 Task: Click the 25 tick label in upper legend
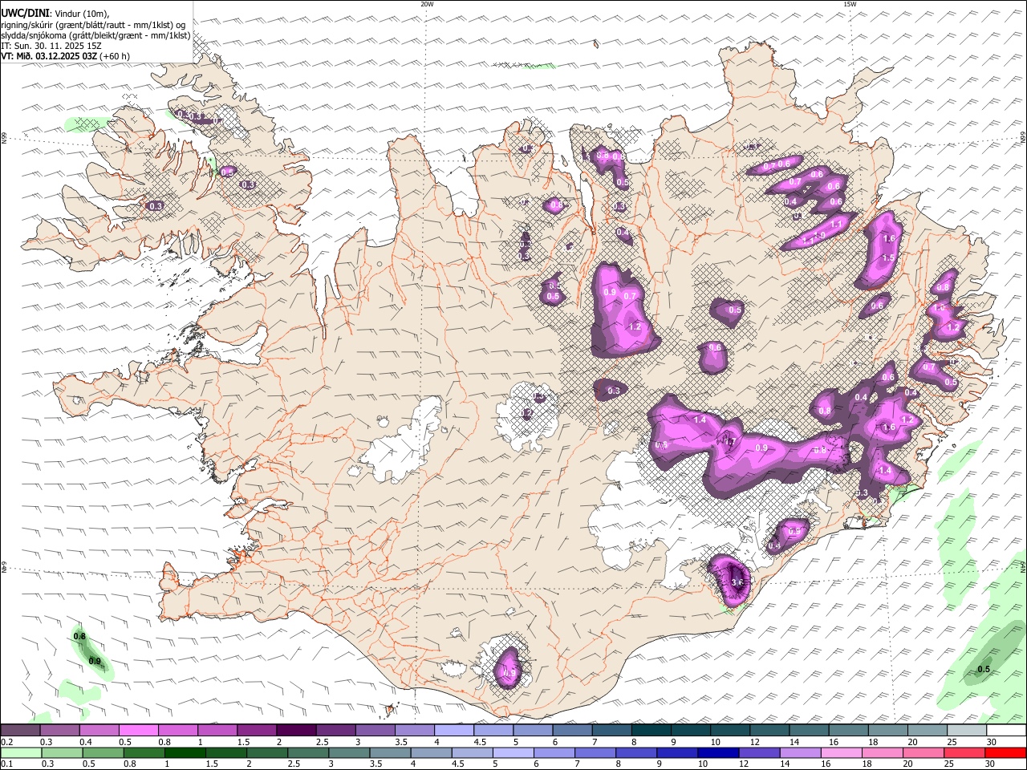tap(951, 742)
